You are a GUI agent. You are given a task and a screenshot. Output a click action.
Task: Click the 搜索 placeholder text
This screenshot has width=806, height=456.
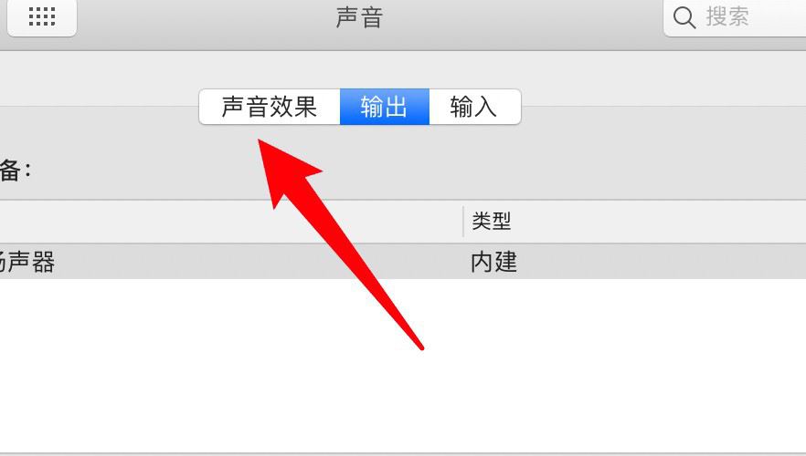coord(726,17)
